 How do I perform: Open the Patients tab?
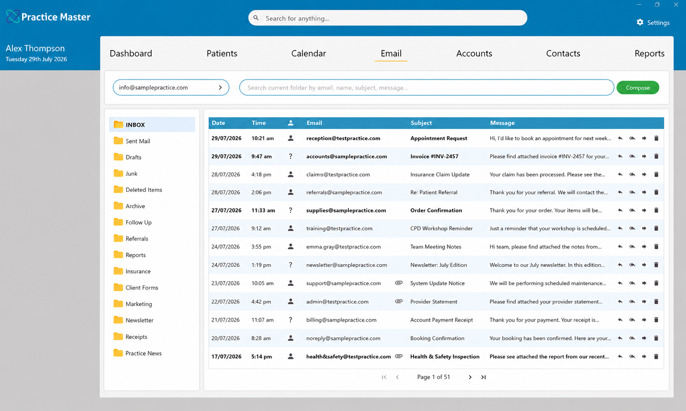[222, 53]
